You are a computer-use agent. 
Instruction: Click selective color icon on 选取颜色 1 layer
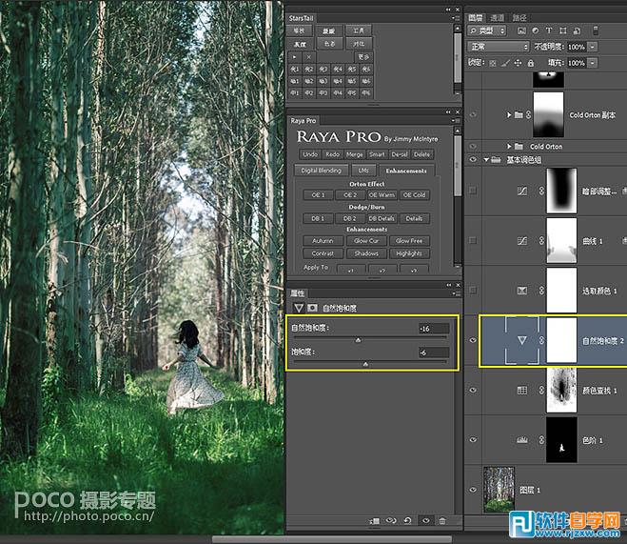click(521, 291)
